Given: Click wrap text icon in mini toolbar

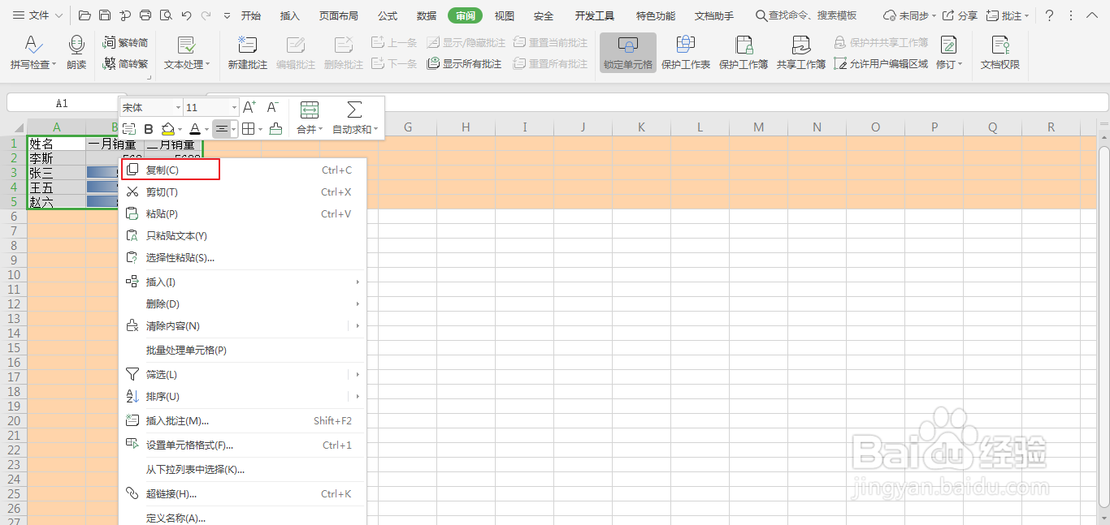Looking at the screenshot, I should click(128, 129).
